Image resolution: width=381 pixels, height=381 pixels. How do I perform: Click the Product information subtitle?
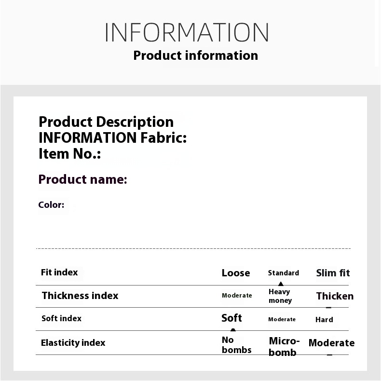tap(195, 55)
